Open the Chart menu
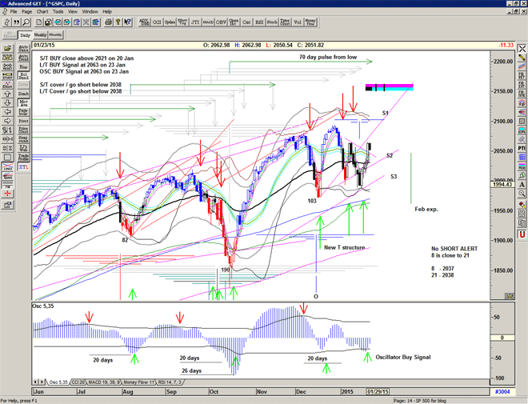Image resolution: width=528 pixels, height=404 pixels. [42, 12]
